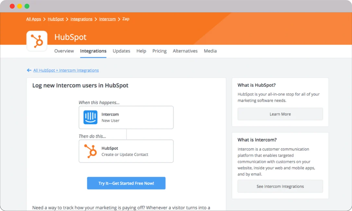The width and height of the screenshot is (352, 211).
Task: Click the yellow minimize window button
Action: pyautogui.click(x=19, y=6)
